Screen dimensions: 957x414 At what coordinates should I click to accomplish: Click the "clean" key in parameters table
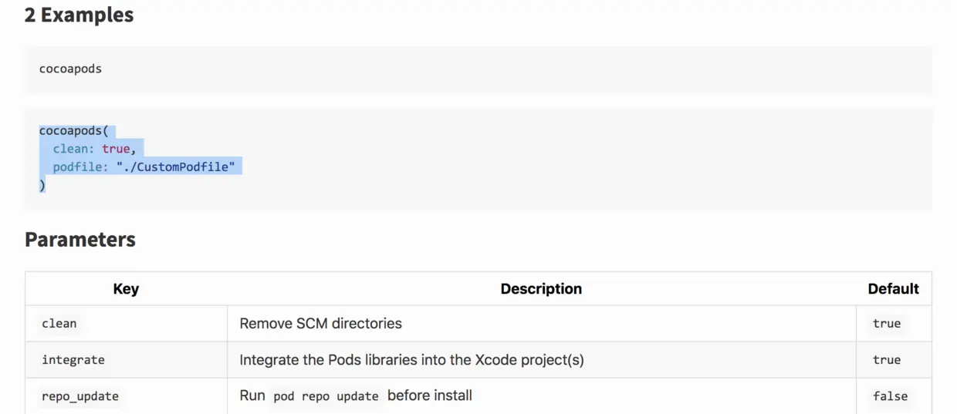(x=59, y=324)
